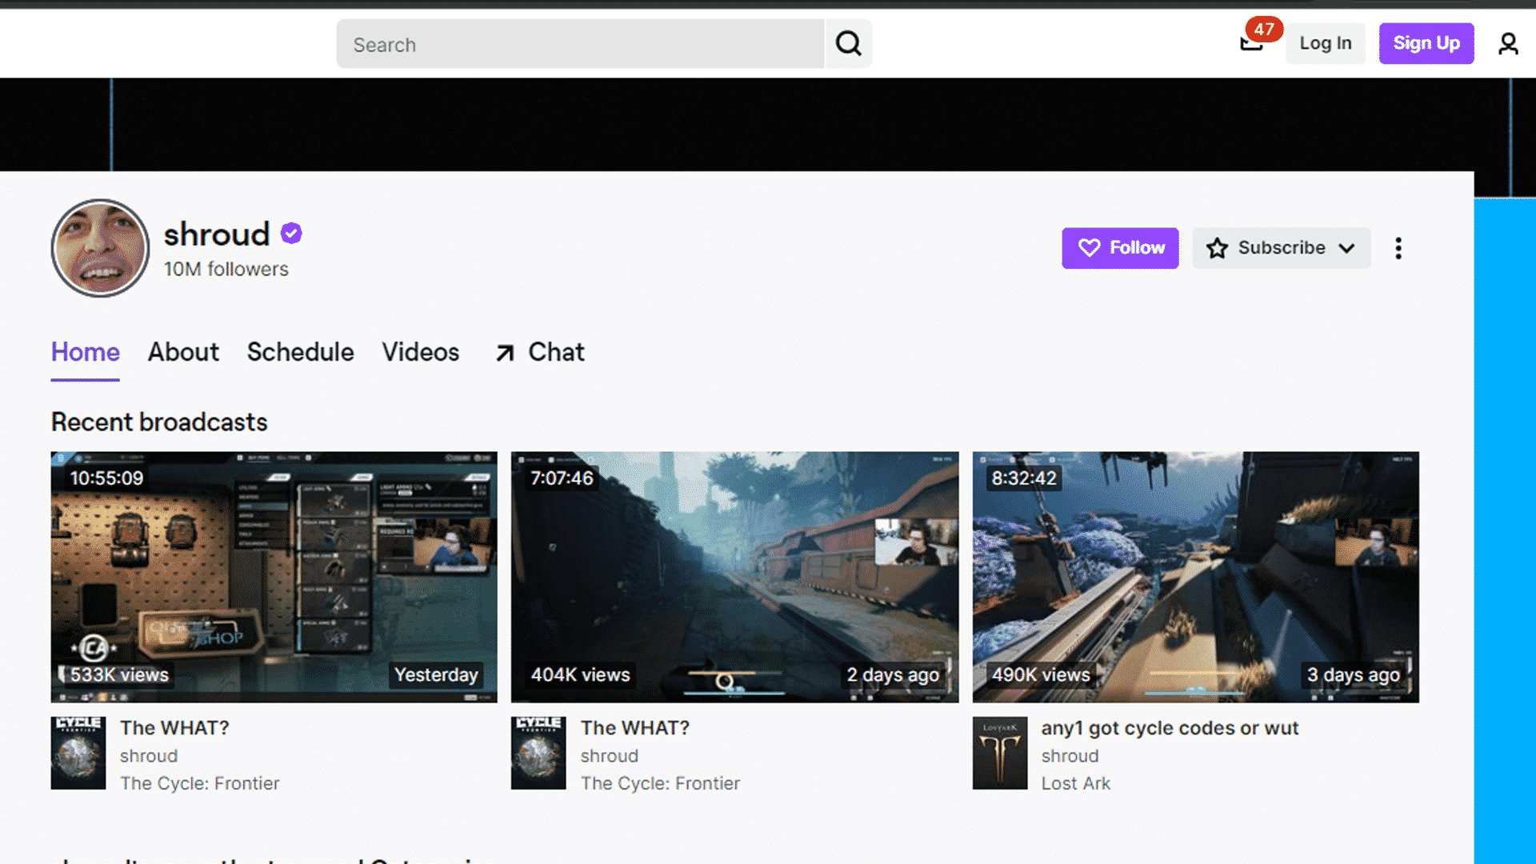Click the Sign Up button
The width and height of the screenshot is (1536, 864).
click(x=1426, y=43)
